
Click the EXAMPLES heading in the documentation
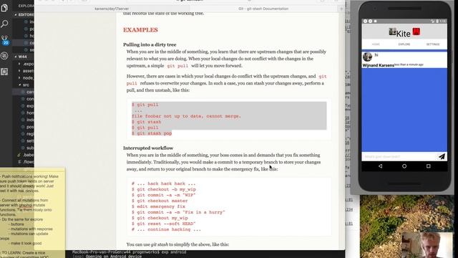tap(140, 30)
